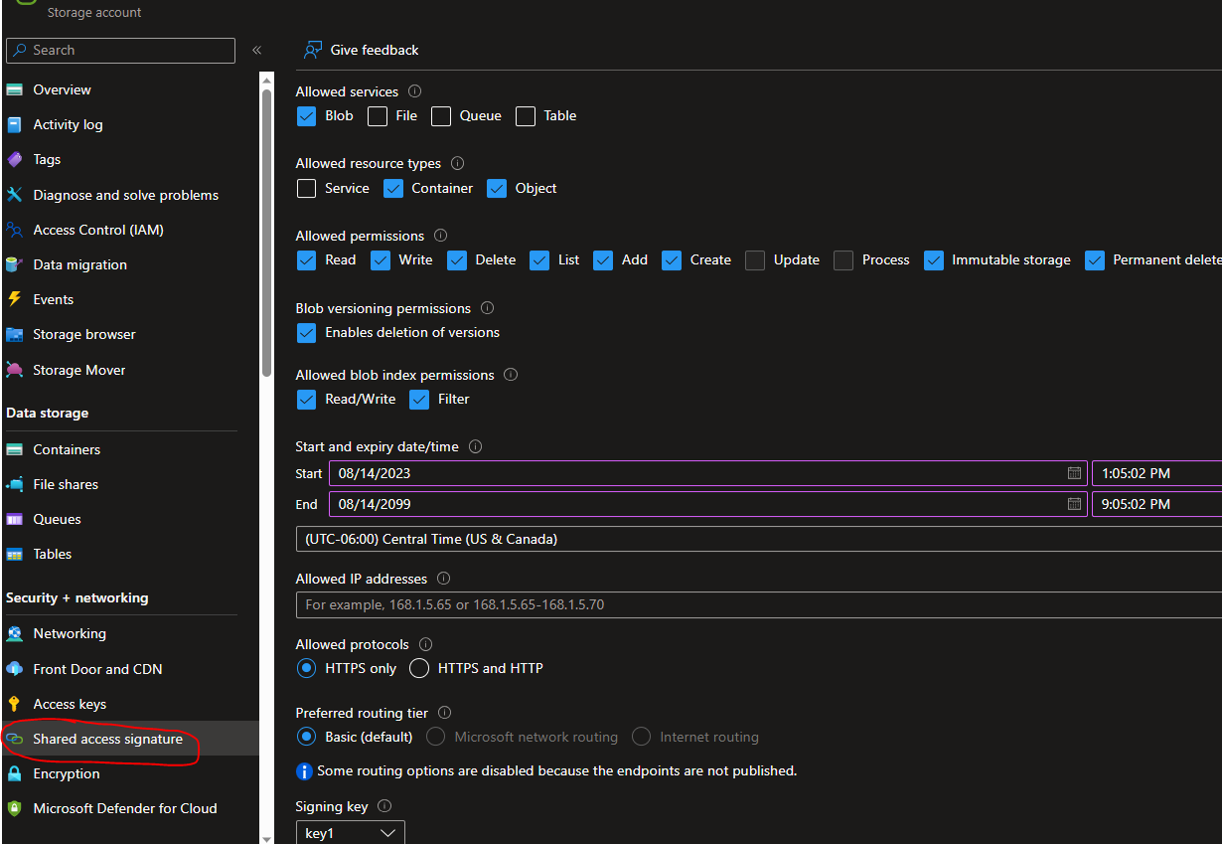Click the Microsoft Defender for Cloud shield icon
1222x844 pixels.
click(14, 808)
